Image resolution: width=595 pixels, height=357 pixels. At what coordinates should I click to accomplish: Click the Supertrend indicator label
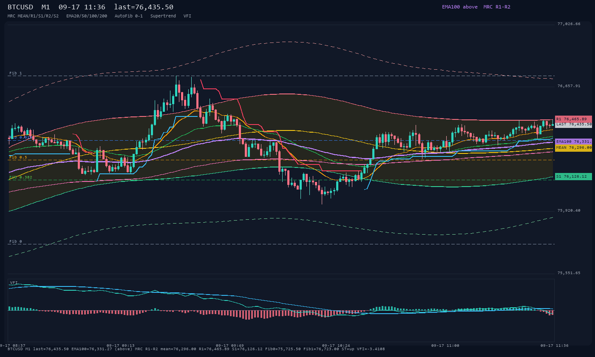coord(163,16)
